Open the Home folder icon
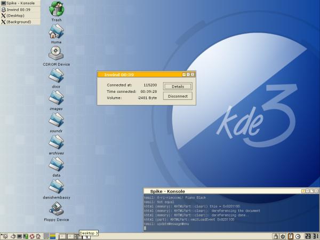320x240 pixels. (57, 34)
